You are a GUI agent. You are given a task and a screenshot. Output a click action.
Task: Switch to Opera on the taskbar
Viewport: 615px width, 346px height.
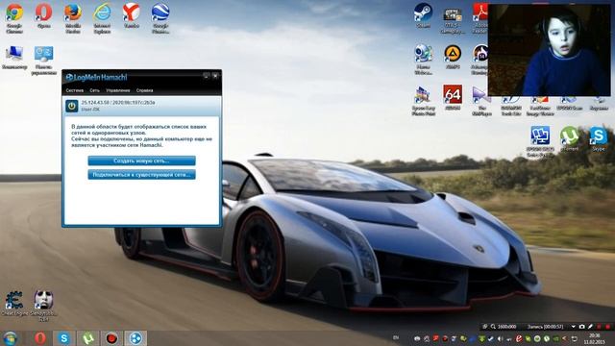[40, 338]
